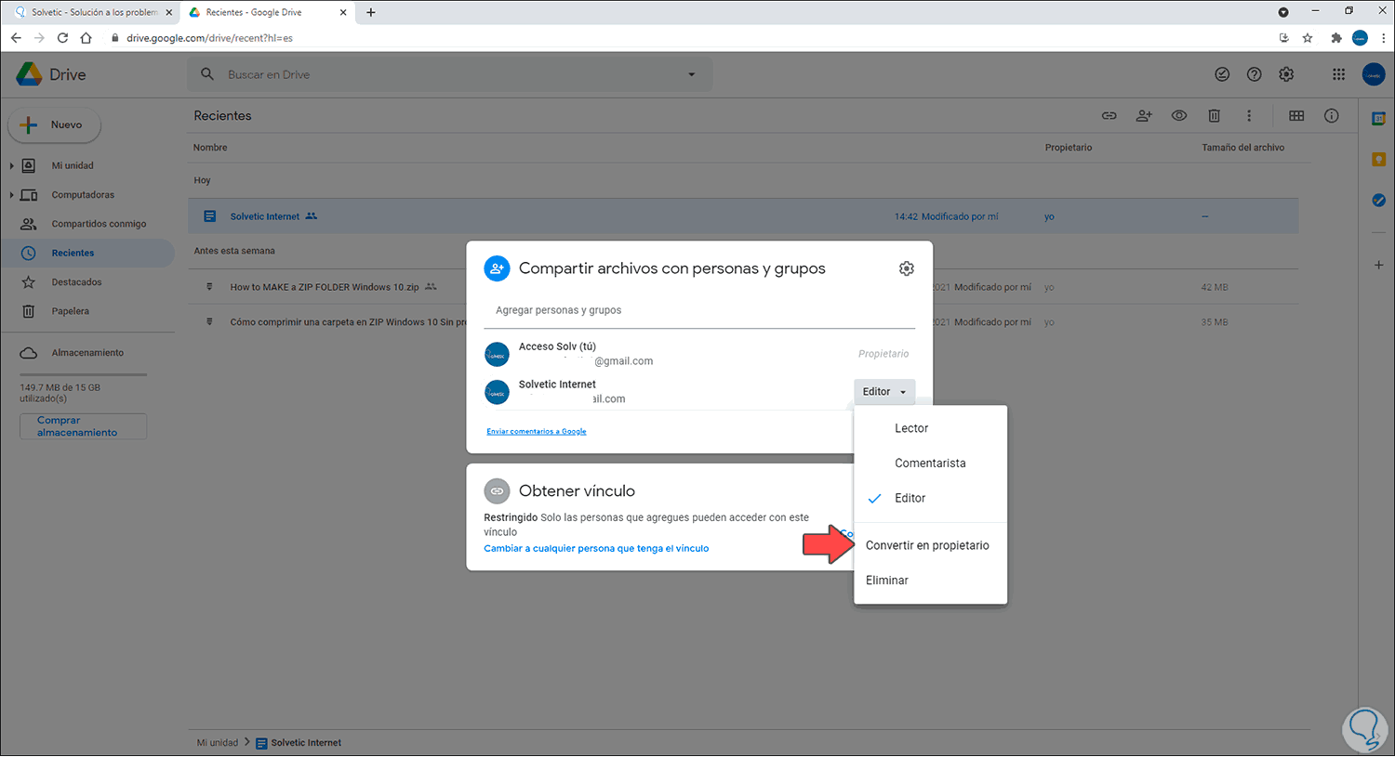Select Lector role option
Screen dimensions: 1395x757
[x=930, y=428]
